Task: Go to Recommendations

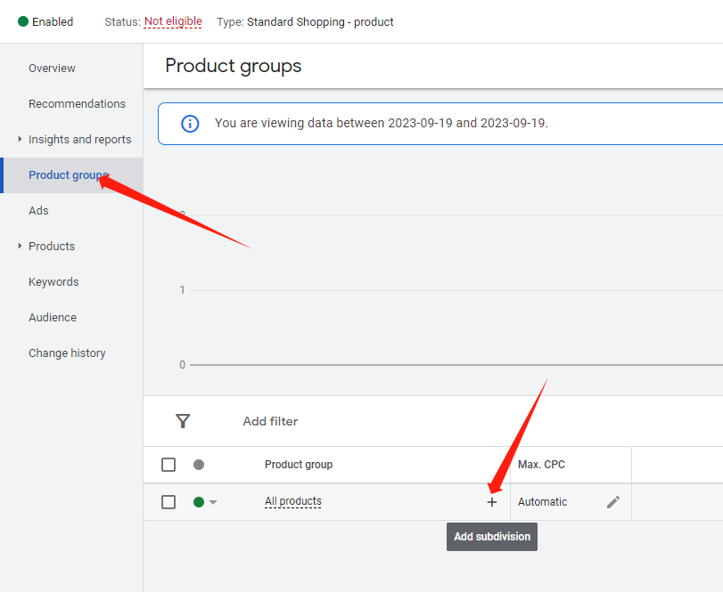Action: tap(77, 103)
